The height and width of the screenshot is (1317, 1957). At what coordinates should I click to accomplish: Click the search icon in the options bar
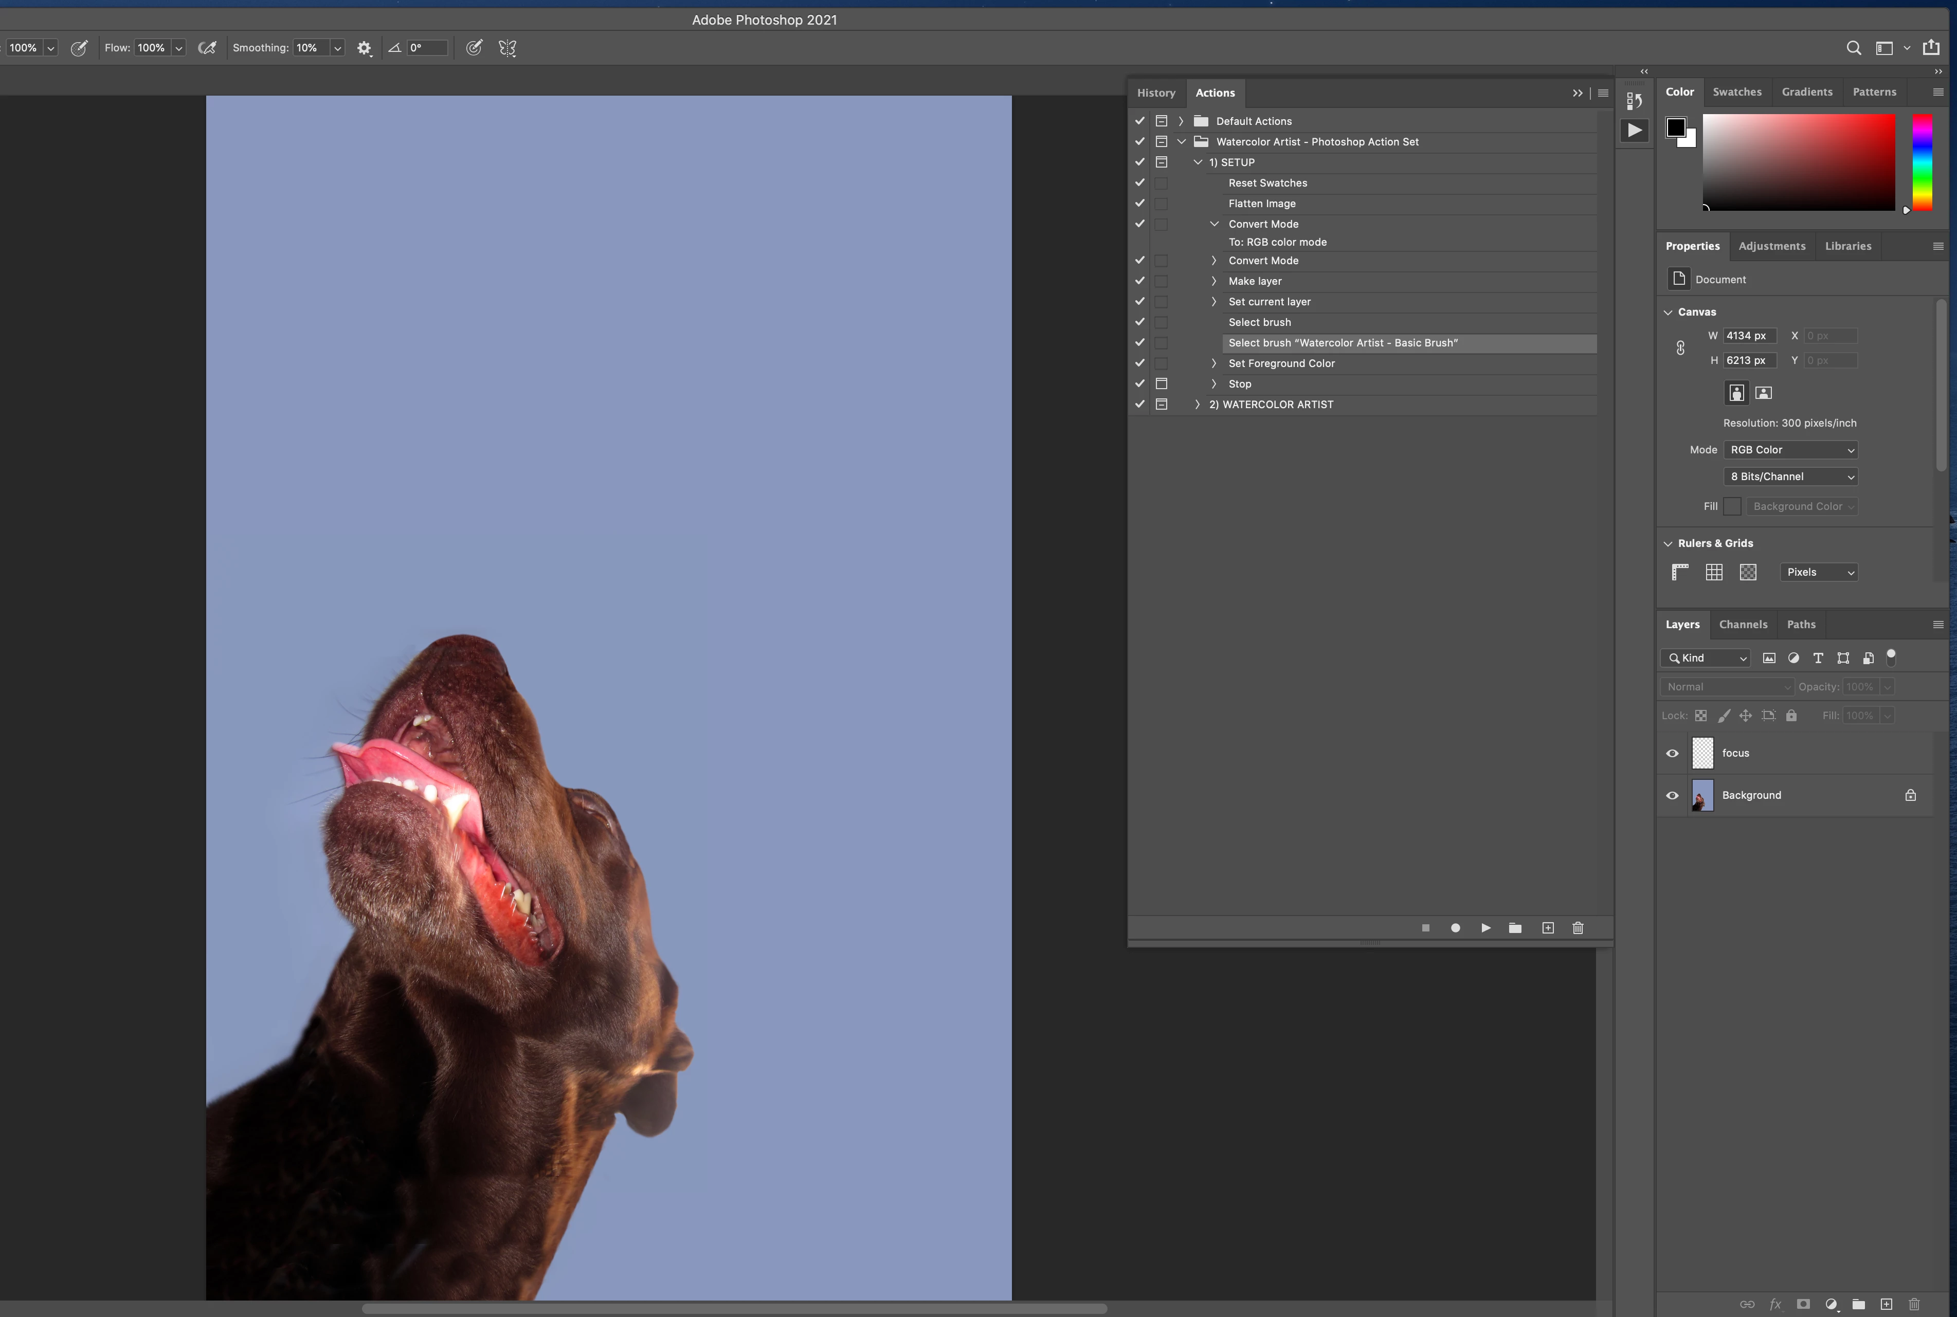click(1853, 49)
